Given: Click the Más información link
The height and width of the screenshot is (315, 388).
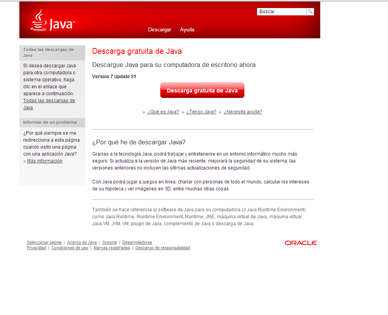Looking at the screenshot, I should pyautogui.click(x=45, y=161).
